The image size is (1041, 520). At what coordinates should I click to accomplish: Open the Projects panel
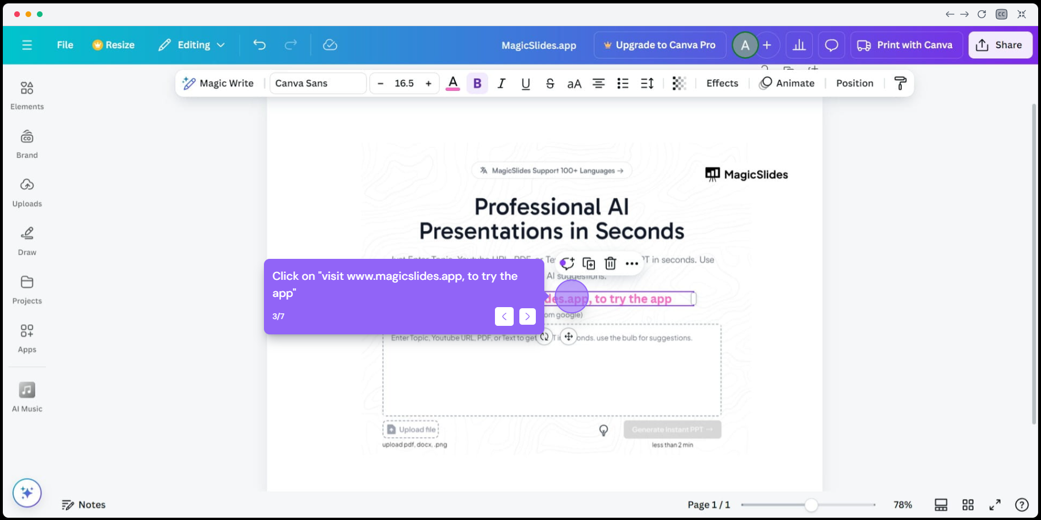click(x=27, y=290)
